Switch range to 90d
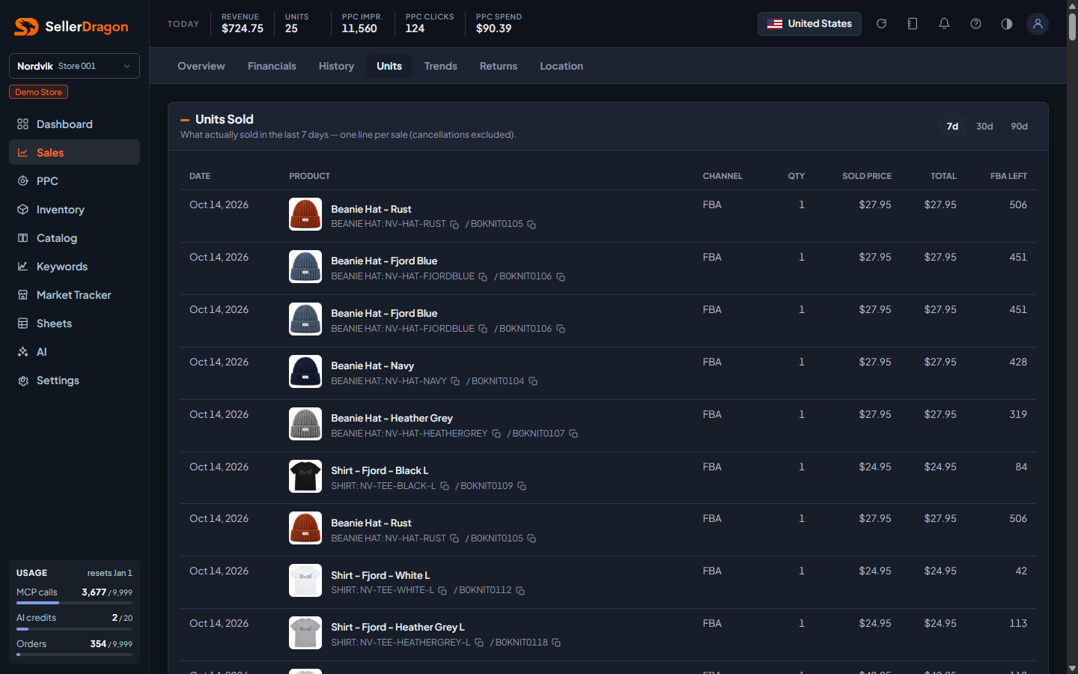 (1020, 127)
